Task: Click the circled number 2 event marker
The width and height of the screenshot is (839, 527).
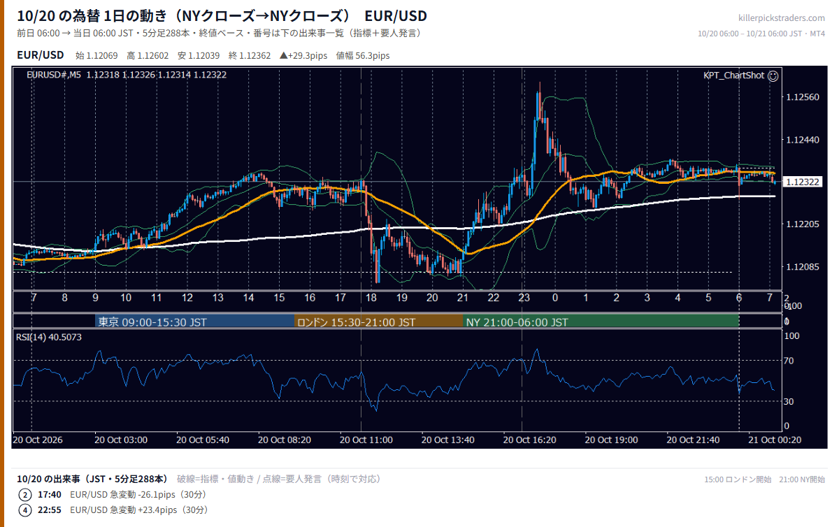Action: 25,494
